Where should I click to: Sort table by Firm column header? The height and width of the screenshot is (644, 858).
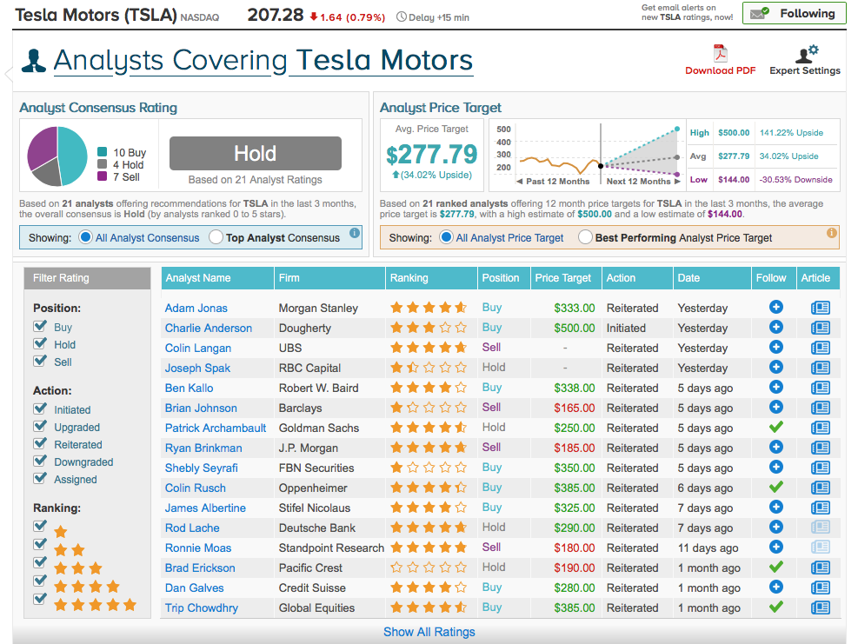(x=330, y=278)
